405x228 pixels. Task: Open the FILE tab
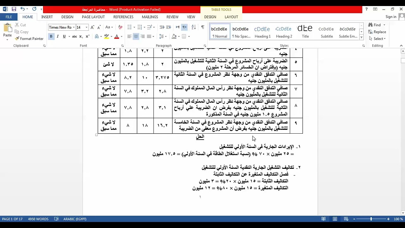(x=9, y=17)
